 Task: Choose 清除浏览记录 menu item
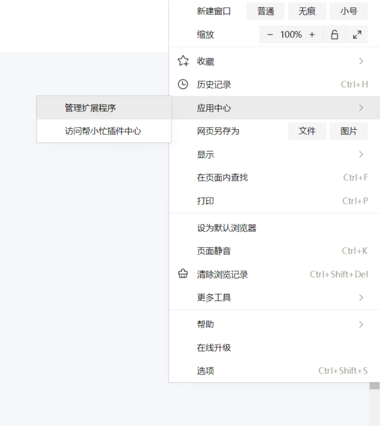tap(274, 274)
